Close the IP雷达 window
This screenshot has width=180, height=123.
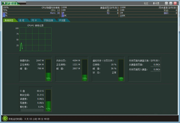tap(175, 3)
